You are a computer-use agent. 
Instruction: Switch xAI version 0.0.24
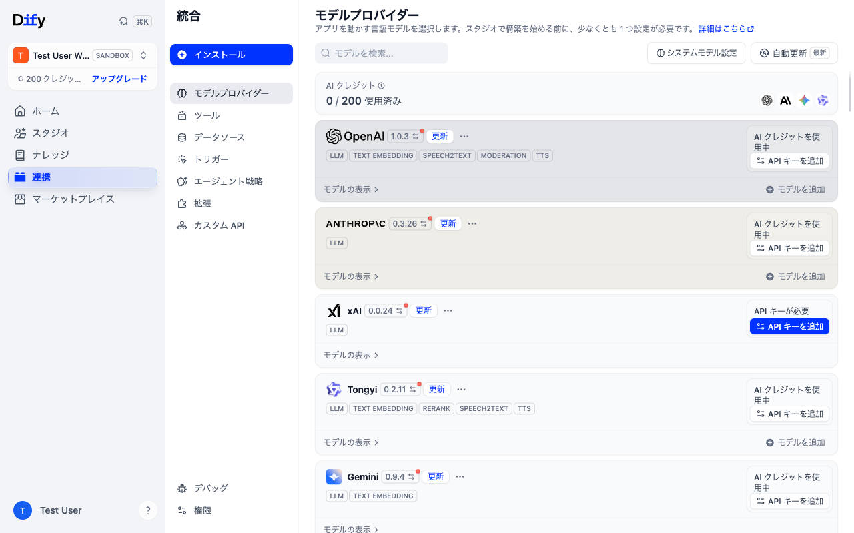click(386, 310)
